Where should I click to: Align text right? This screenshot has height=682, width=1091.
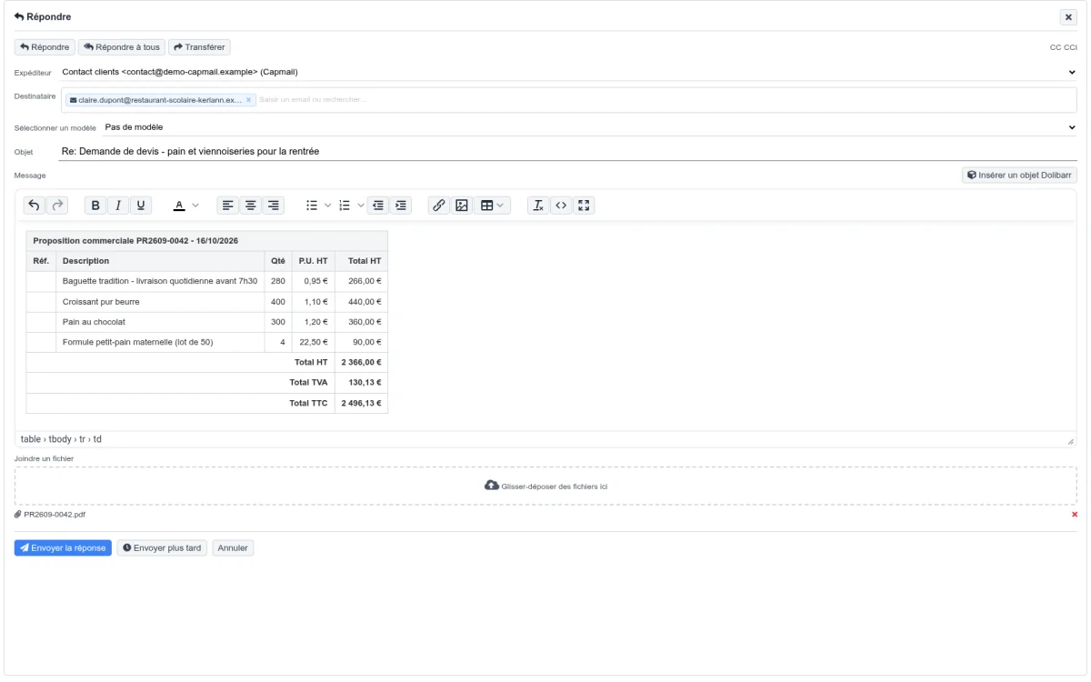pyautogui.click(x=274, y=206)
